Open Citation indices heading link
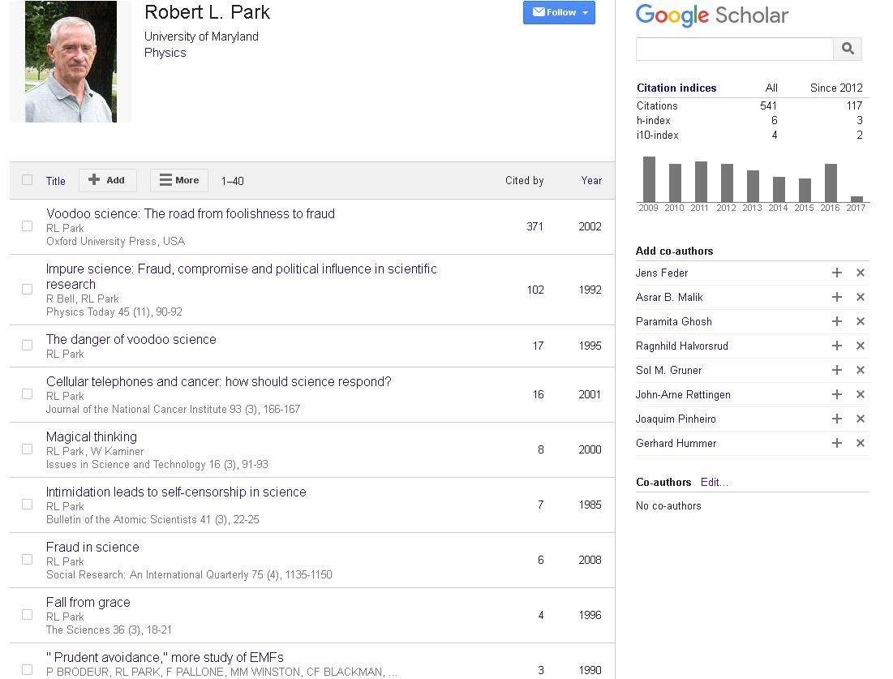893x679 pixels. click(x=676, y=88)
